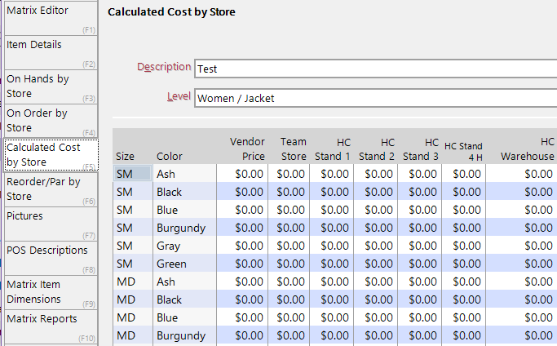Switch to the Item Details tab
This screenshot has width=557, height=346.
tap(51, 52)
